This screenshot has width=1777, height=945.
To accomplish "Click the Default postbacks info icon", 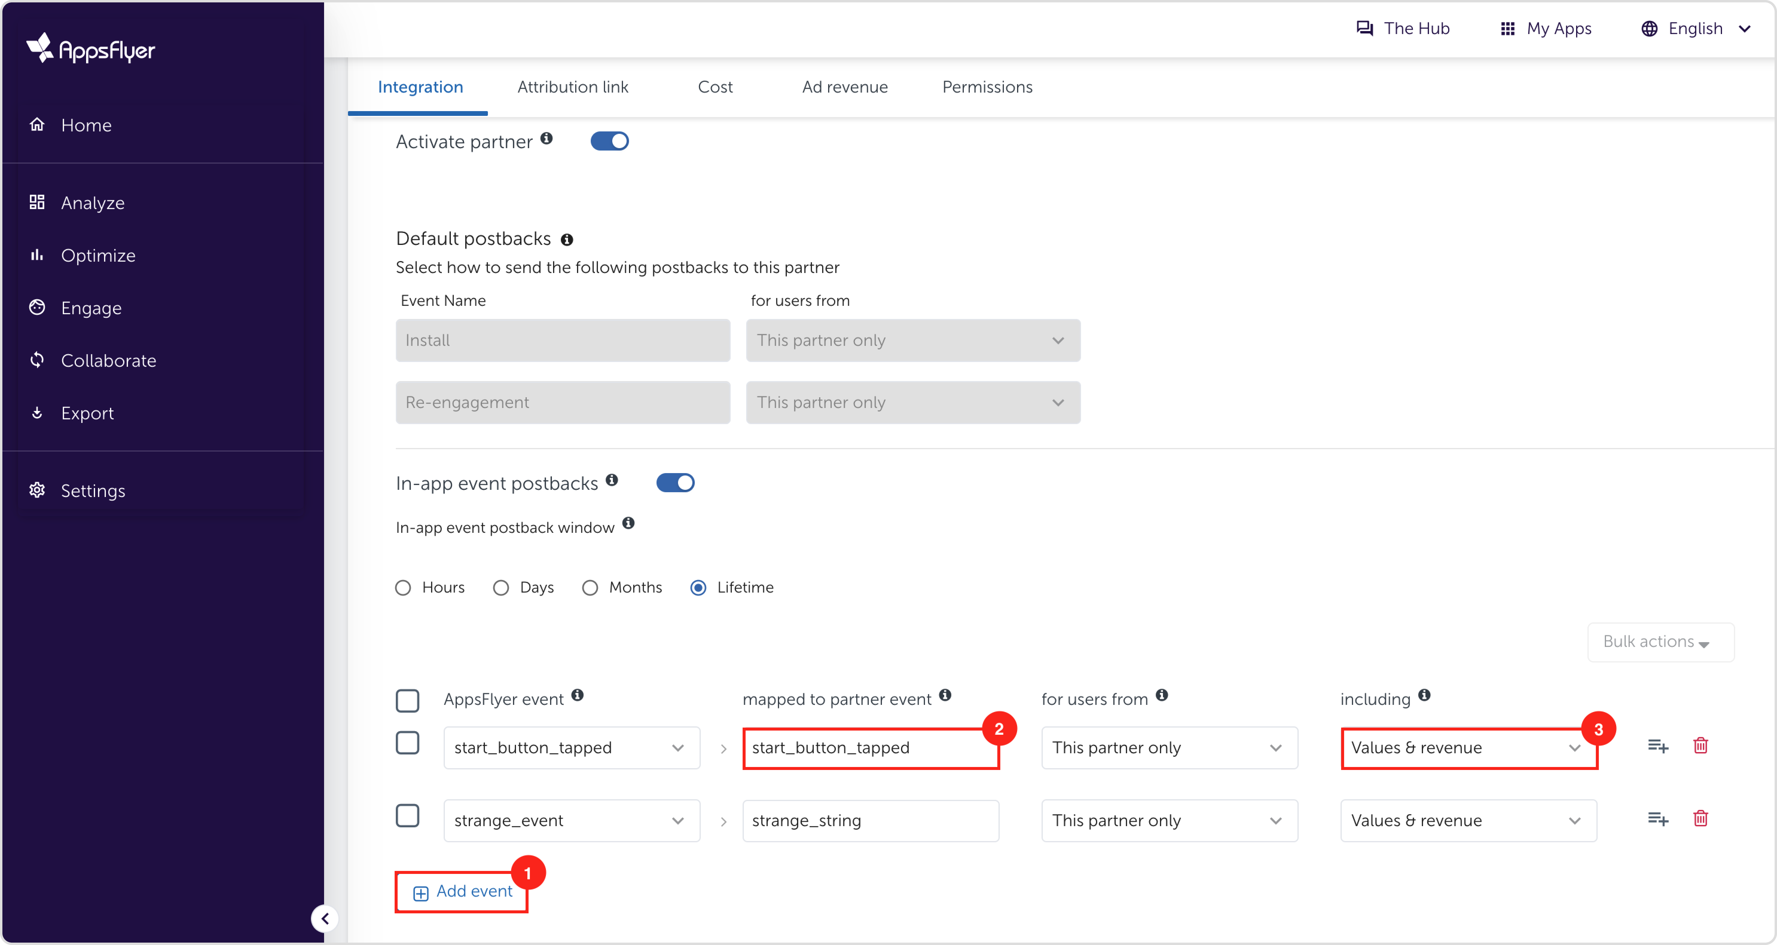I will click(567, 239).
